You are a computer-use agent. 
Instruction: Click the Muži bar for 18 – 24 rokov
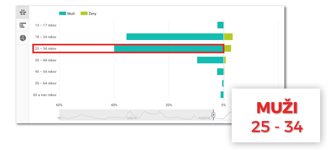coord(175,37)
